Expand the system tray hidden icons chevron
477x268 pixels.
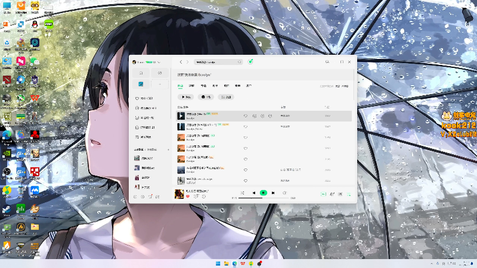(431, 263)
